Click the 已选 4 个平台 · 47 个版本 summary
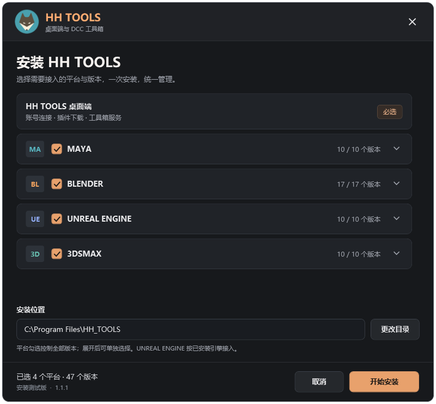The image size is (436, 404). [x=57, y=377]
